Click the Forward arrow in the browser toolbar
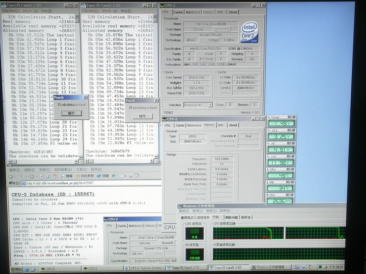 (x=32, y=176)
